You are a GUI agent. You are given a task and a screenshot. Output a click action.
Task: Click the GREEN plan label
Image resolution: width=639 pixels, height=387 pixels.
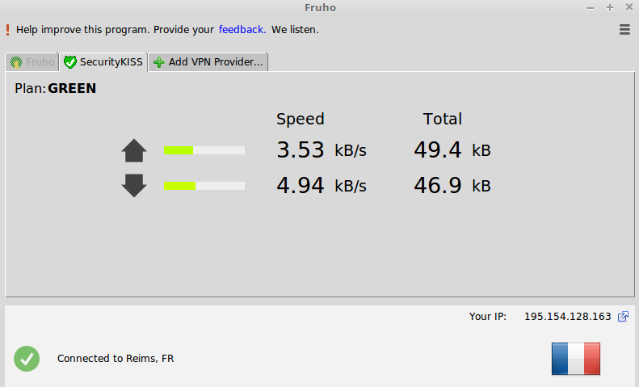tap(72, 89)
